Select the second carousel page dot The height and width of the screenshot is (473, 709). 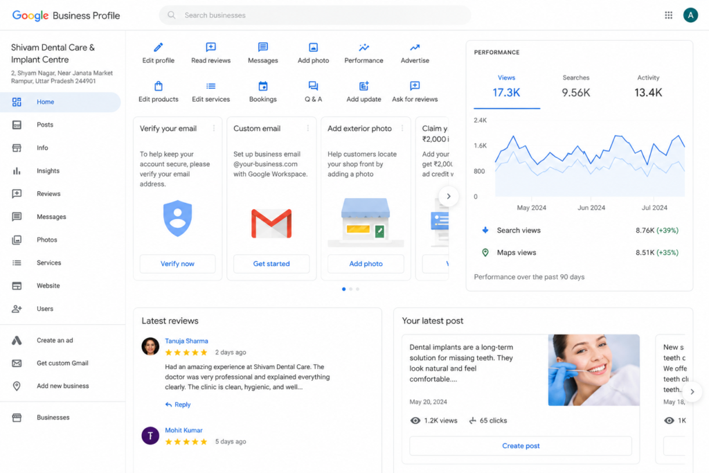click(350, 289)
